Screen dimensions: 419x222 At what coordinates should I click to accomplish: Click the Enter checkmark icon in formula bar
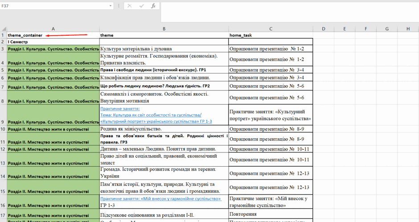(x=142, y=6)
